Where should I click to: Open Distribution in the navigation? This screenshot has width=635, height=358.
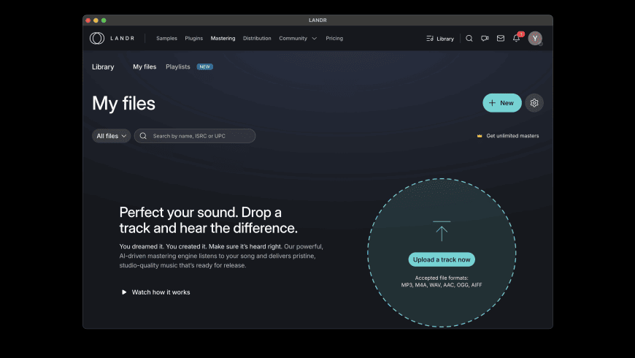point(257,38)
